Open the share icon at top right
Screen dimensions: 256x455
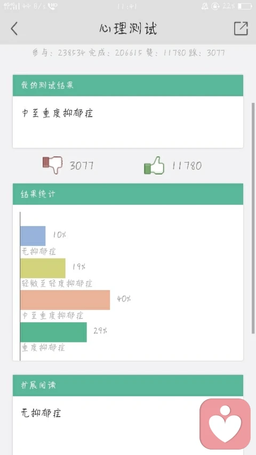click(241, 28)
